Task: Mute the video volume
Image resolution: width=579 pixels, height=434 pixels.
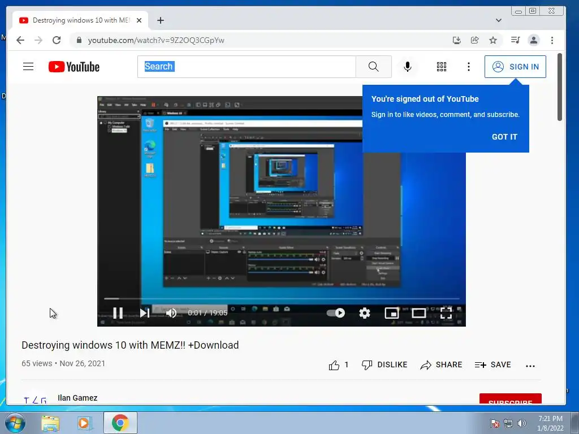Action: 171,313
